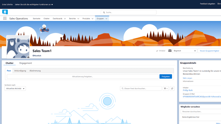Click the Inhaber status button
Image resolution: width=221 pixels, height=124 pixels.
click(161, 51)
